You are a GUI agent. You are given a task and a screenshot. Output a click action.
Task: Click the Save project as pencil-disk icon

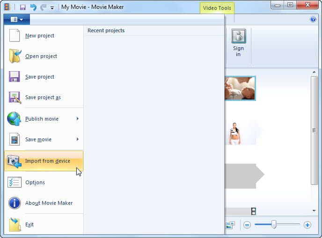15,97
